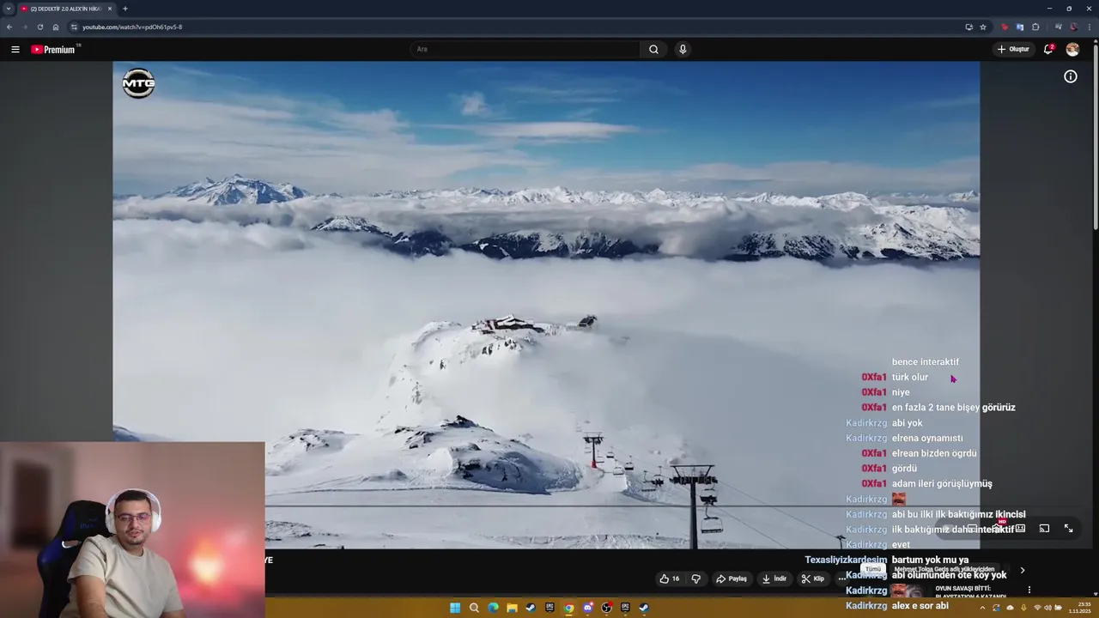1099x618 pixels.
Task: Open the YouTube hamburger guide menu
Action: coord(15,49)
